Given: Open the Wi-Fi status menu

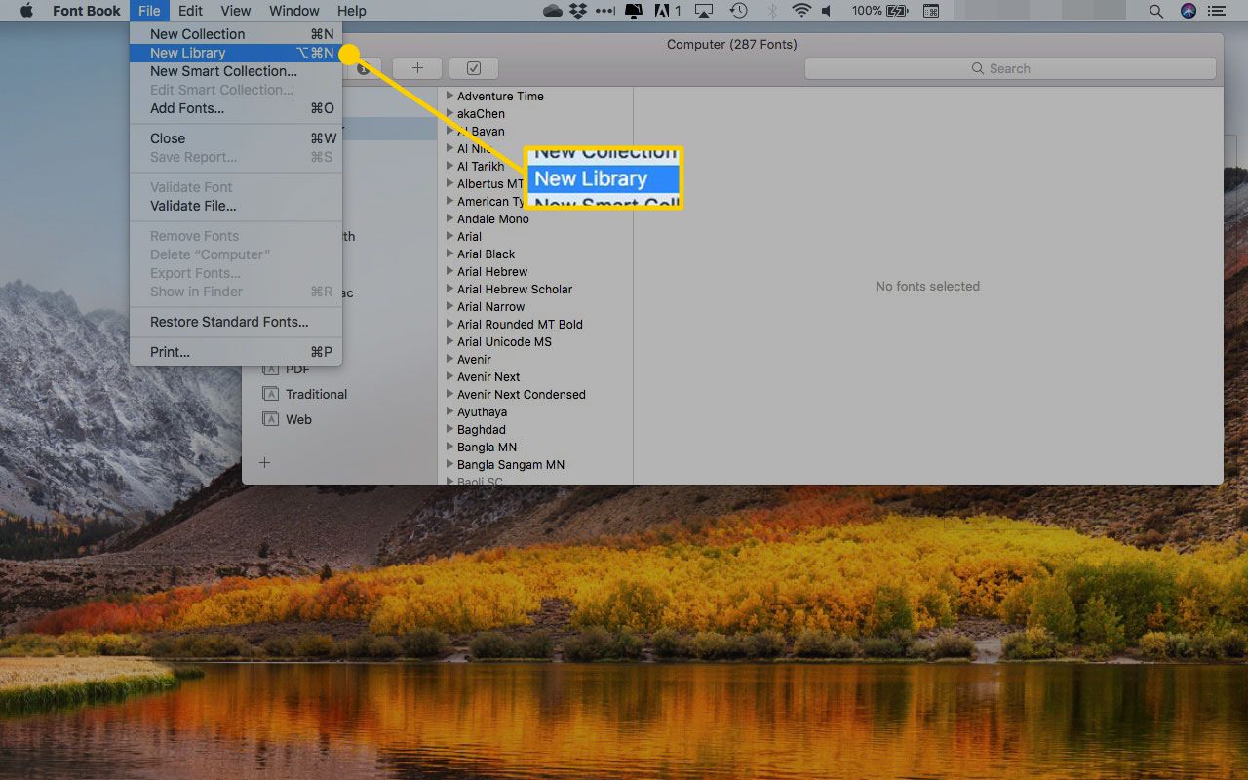Looking at the screenshot, I should pos(801,11).
